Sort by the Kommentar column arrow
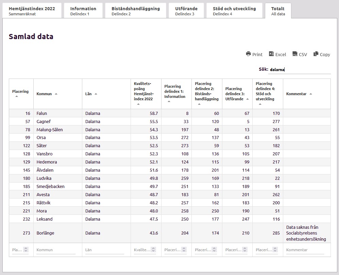Image resolution: width=339 pixels, height=275 pixels. (x=311, y=94)
